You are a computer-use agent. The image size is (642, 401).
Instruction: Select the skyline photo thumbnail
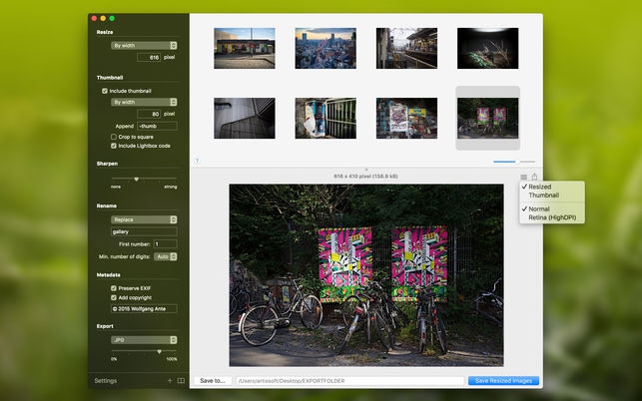(x=324, y=47)
